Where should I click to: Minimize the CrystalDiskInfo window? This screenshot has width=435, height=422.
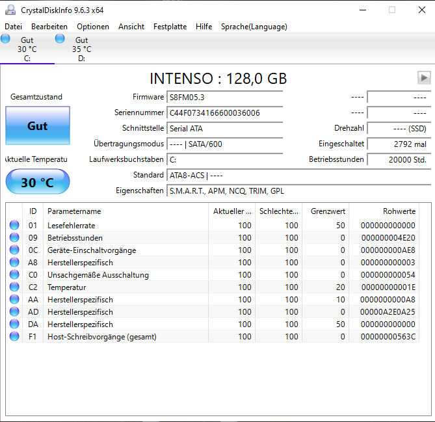363,10
